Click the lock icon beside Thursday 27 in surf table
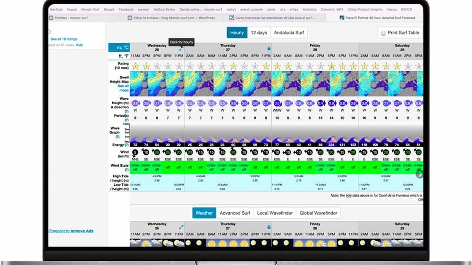 [269, 48]
